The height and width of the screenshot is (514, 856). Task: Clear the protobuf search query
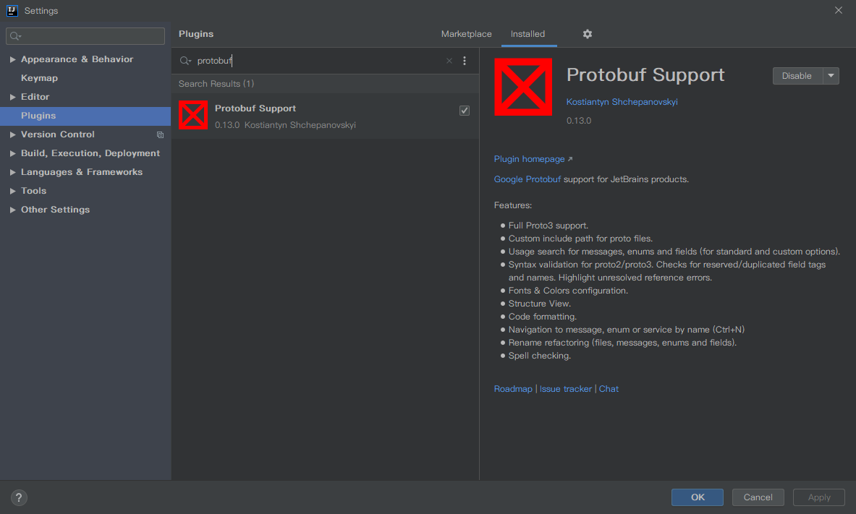tap(449, 61)
